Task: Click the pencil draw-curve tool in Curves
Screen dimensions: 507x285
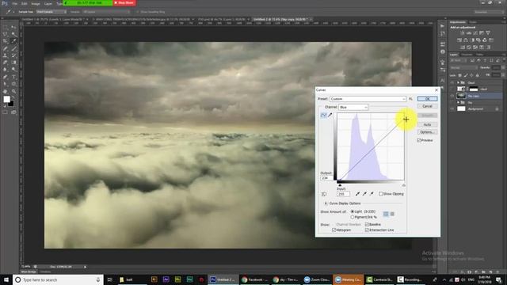Action: (330, 115)
